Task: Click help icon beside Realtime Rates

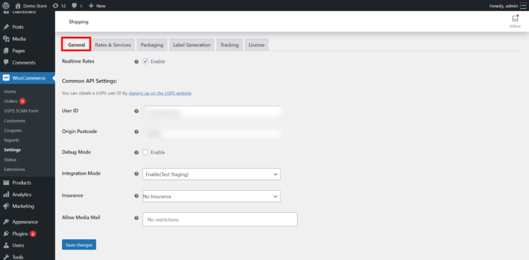Action: (x=136, y=62)
